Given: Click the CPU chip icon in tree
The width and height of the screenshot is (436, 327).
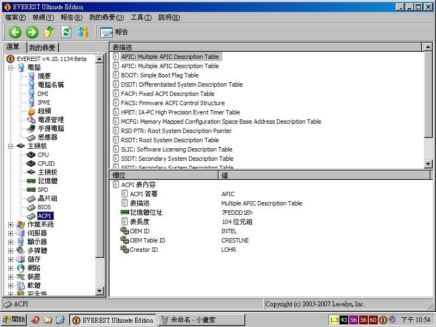Looking at the screenshot, I should 31,155.
